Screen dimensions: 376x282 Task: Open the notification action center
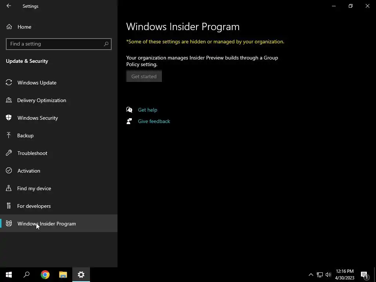[x=364, y=275]
